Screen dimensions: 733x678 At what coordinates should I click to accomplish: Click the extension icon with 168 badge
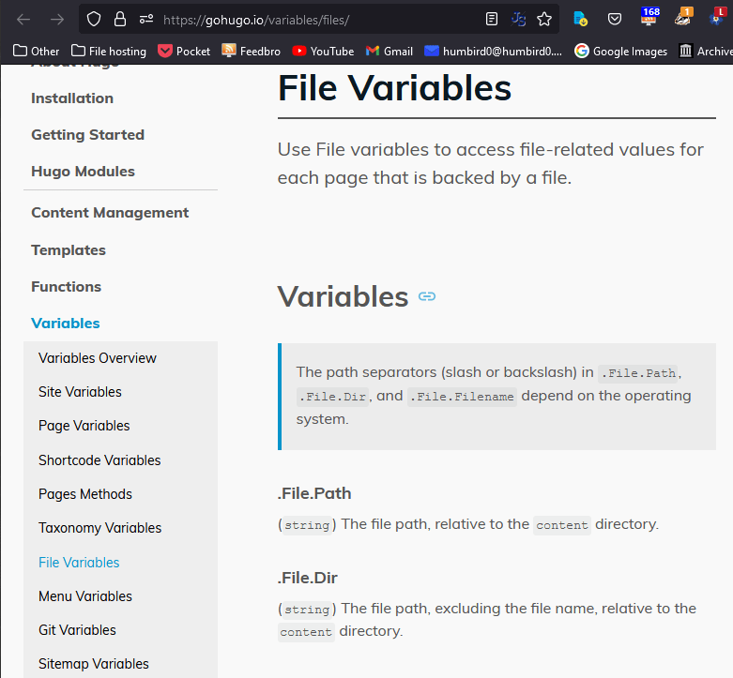[649, 18]
